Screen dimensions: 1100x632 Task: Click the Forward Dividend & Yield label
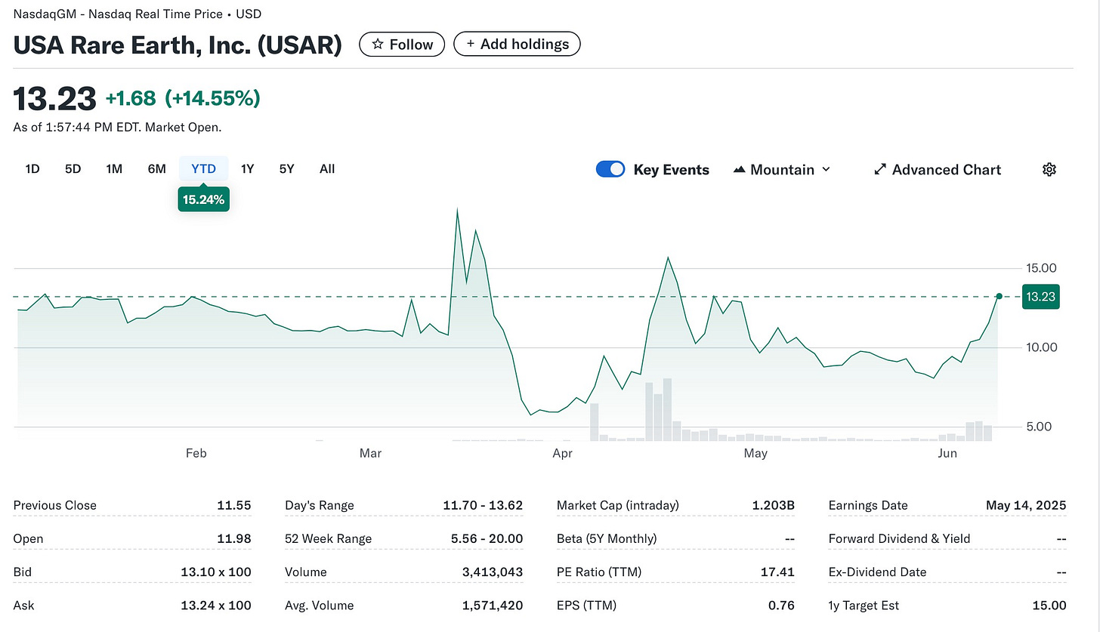pyautogui.click(x=899, y=539)
